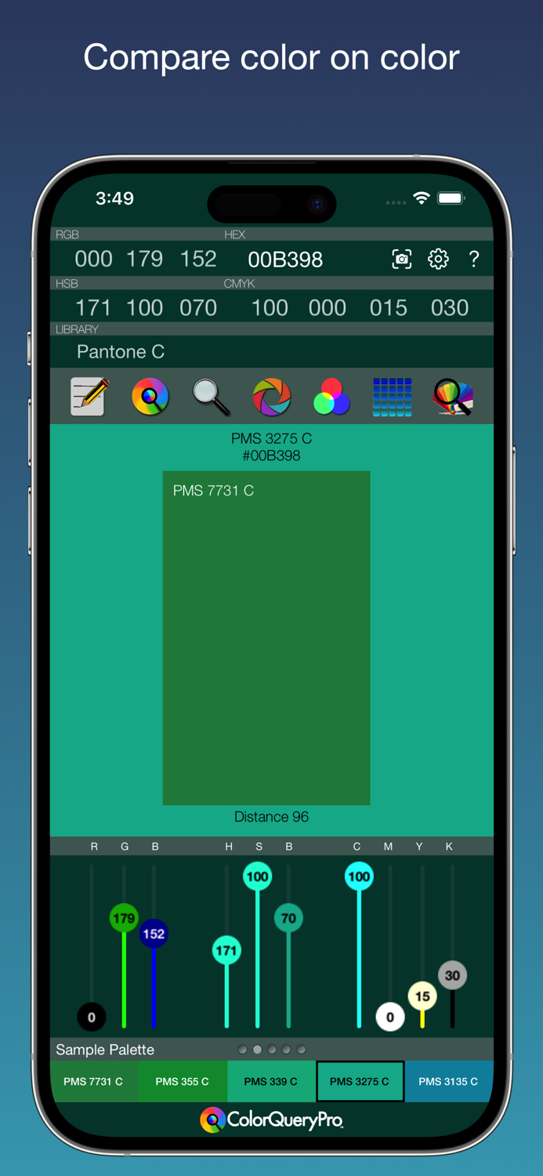Open the color wheel search tool
543x1176 pixels.
pos(150,396)
